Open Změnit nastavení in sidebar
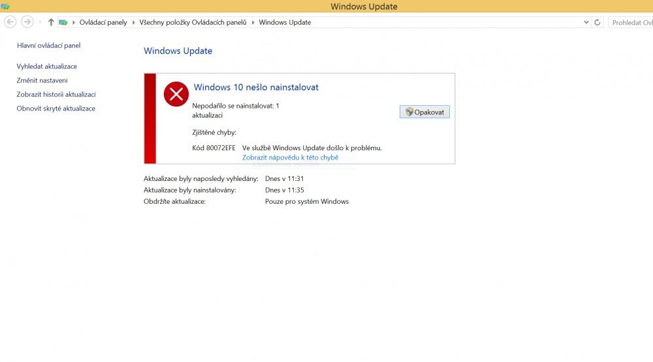Screen dimensions: 653x362 (x=42, y=80)
